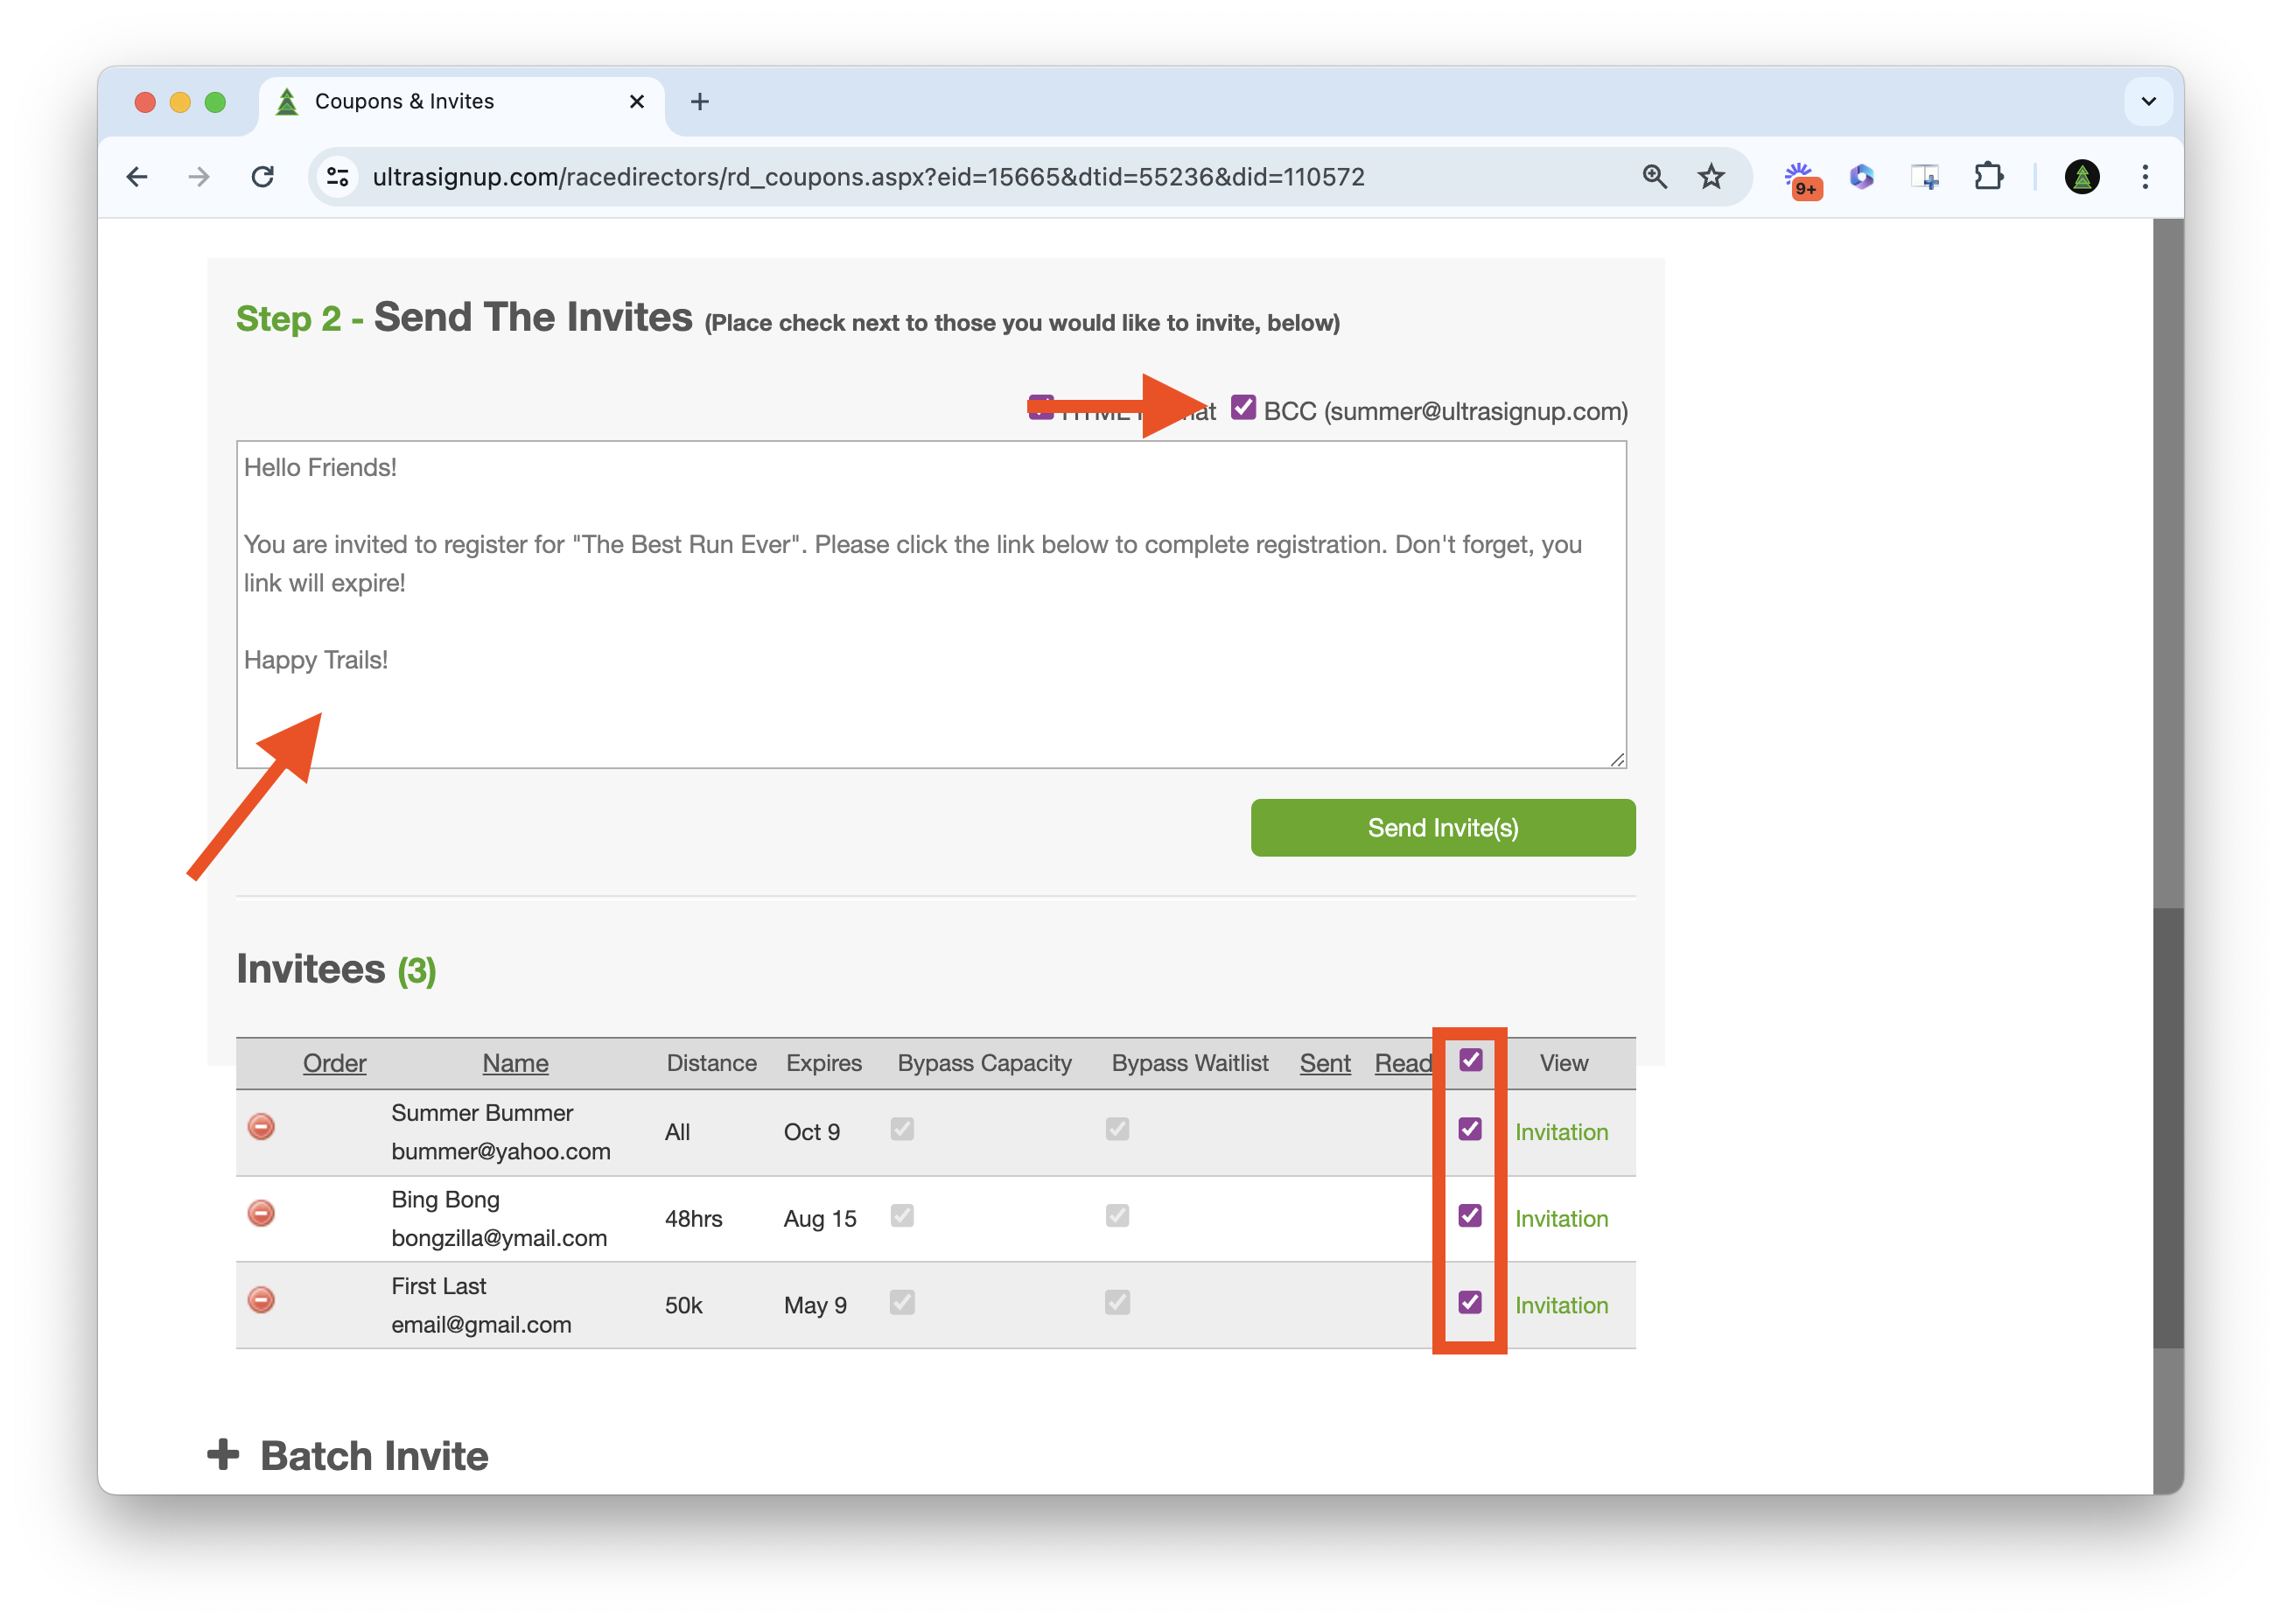
Task: Open Chrome three-dot menu
Action: point(2145,177)
